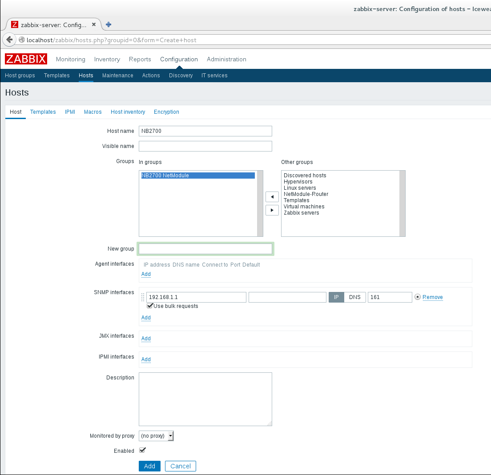
Task: Go to Actions submenu
Action: tap(151, 76)
